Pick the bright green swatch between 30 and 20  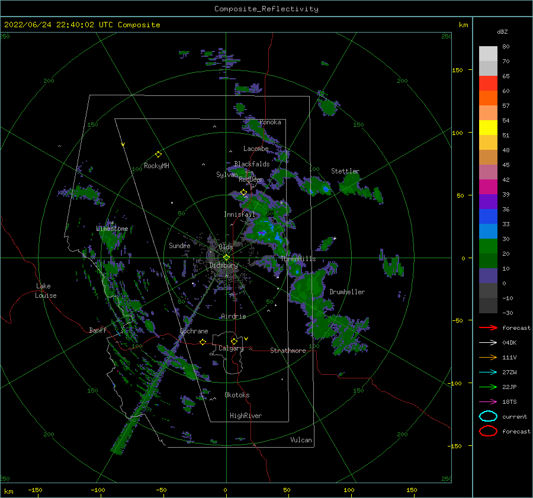(488, 246)
